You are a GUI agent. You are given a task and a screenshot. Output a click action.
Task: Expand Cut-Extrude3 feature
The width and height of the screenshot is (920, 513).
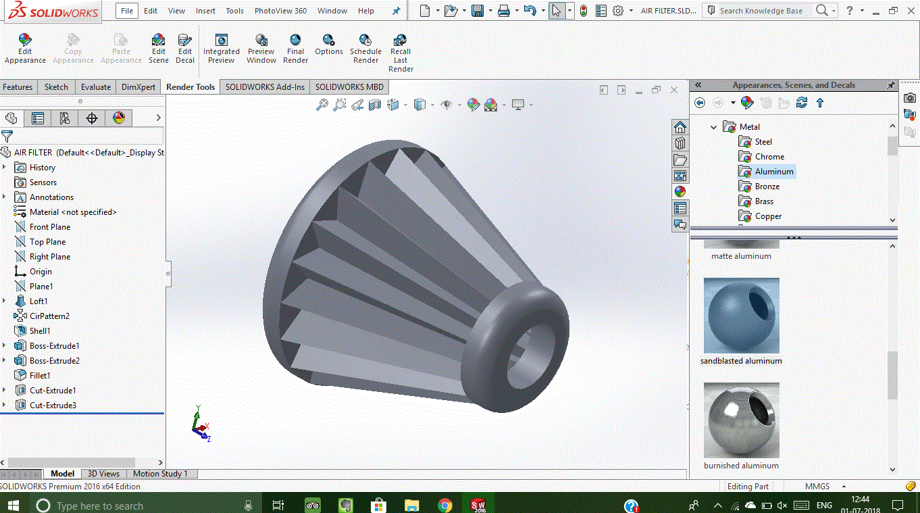(x=5, y=406)
